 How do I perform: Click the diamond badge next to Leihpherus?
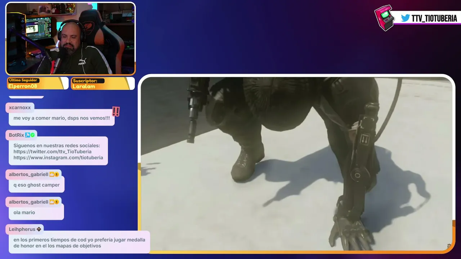pyautogui.click(x=39, y=229)
